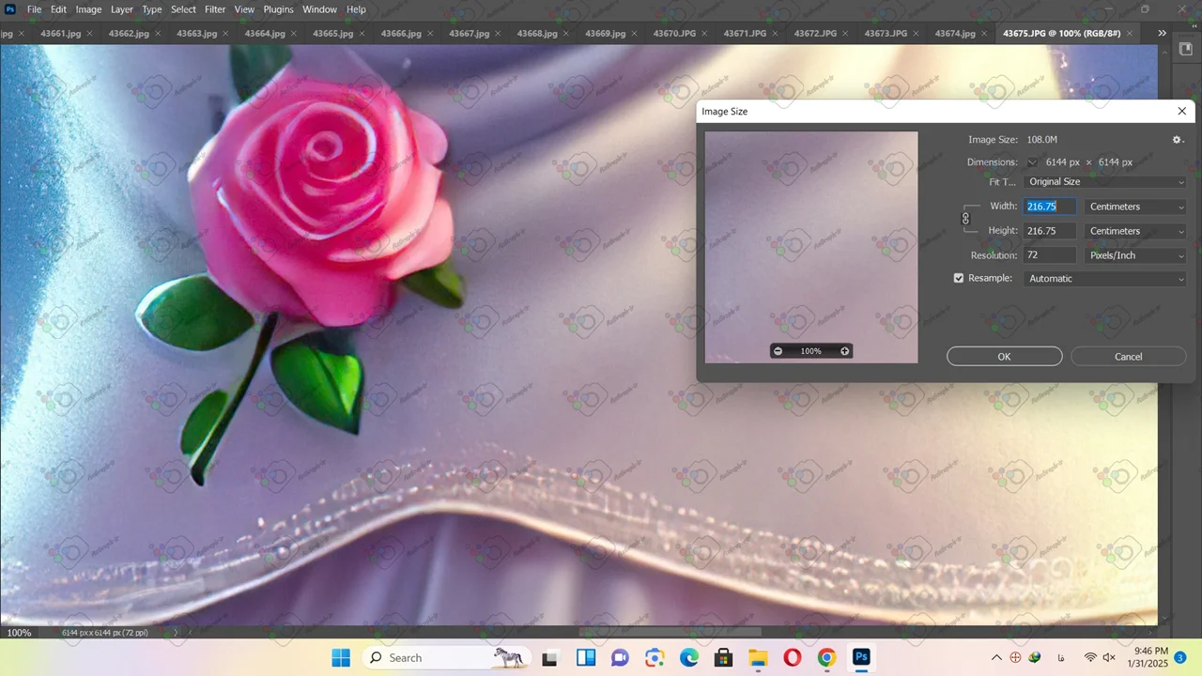Open the Fit To Original Size dropdown
Image resolution: width=1202 pixels, height=676 pixels.
[1105, 182]
